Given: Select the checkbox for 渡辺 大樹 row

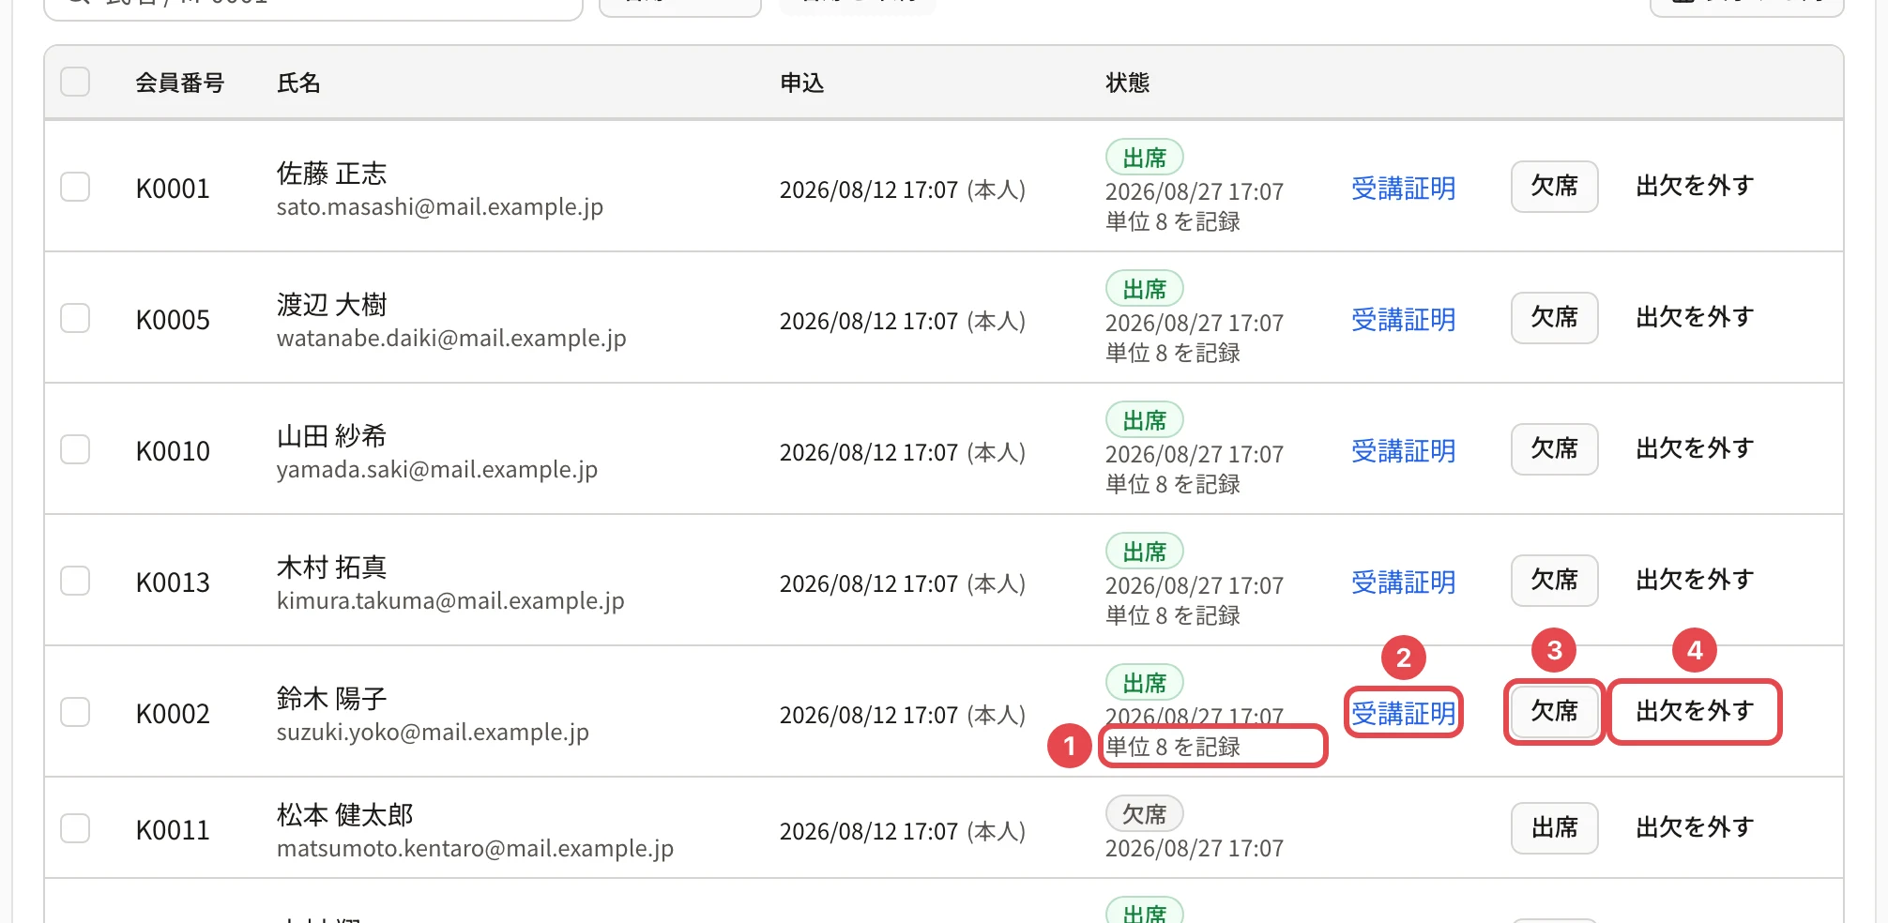Looking at the screenshot, I should tap(75, 318).
